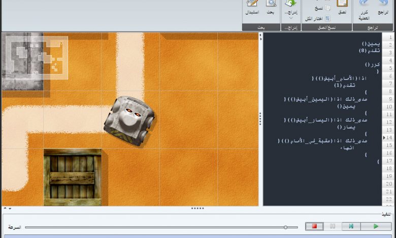Viewport: 396px width, 238px height.
Task: Click code line تقدم(8)
Action: coord(369,51)
